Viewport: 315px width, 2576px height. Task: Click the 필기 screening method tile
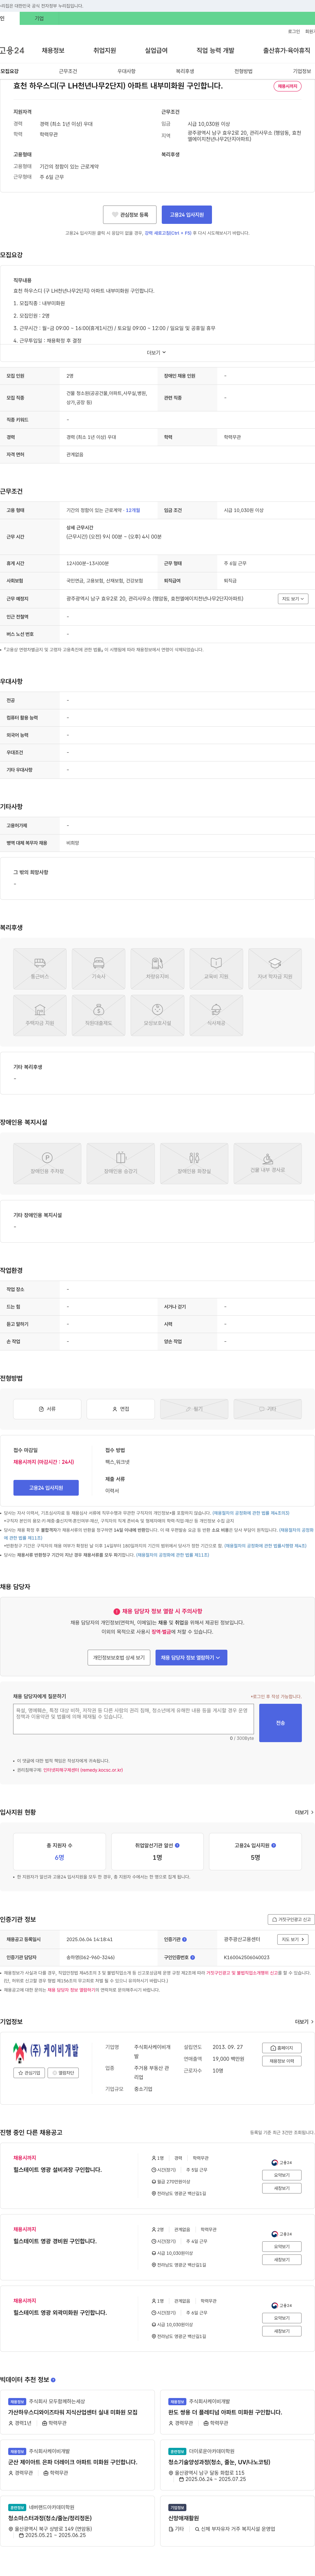click(194, 1409)
